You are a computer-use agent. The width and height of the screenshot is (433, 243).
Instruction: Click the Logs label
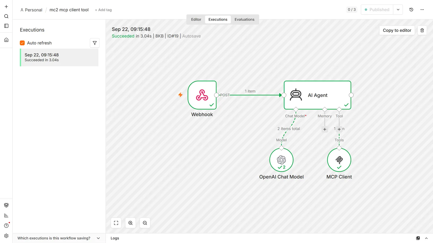115,238
